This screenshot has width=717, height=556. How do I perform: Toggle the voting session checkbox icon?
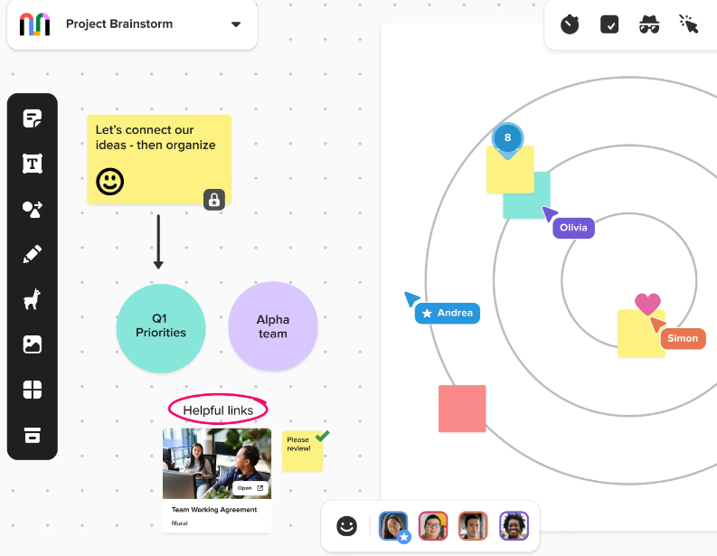(609, 24)
